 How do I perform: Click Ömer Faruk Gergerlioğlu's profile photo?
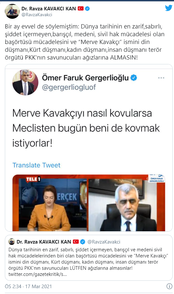pyautogui.click(x=25, y=82)
